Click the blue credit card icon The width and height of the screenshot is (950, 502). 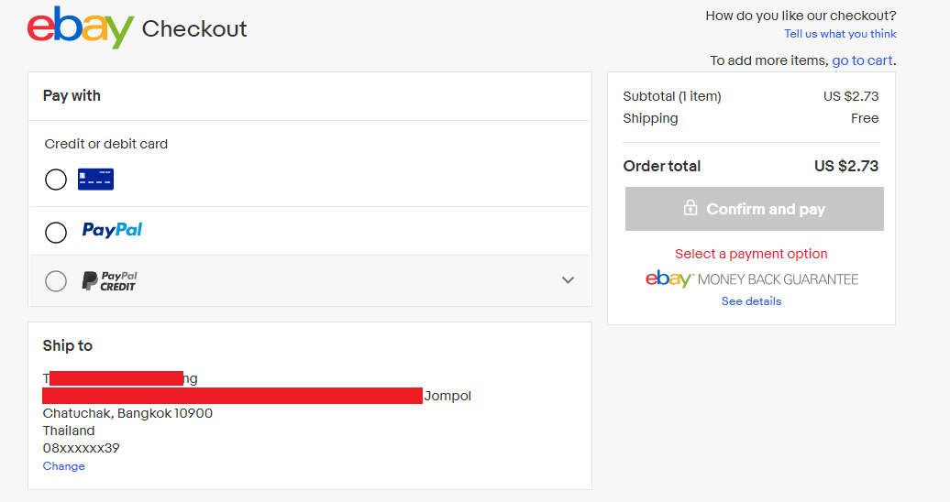[95, 180]
